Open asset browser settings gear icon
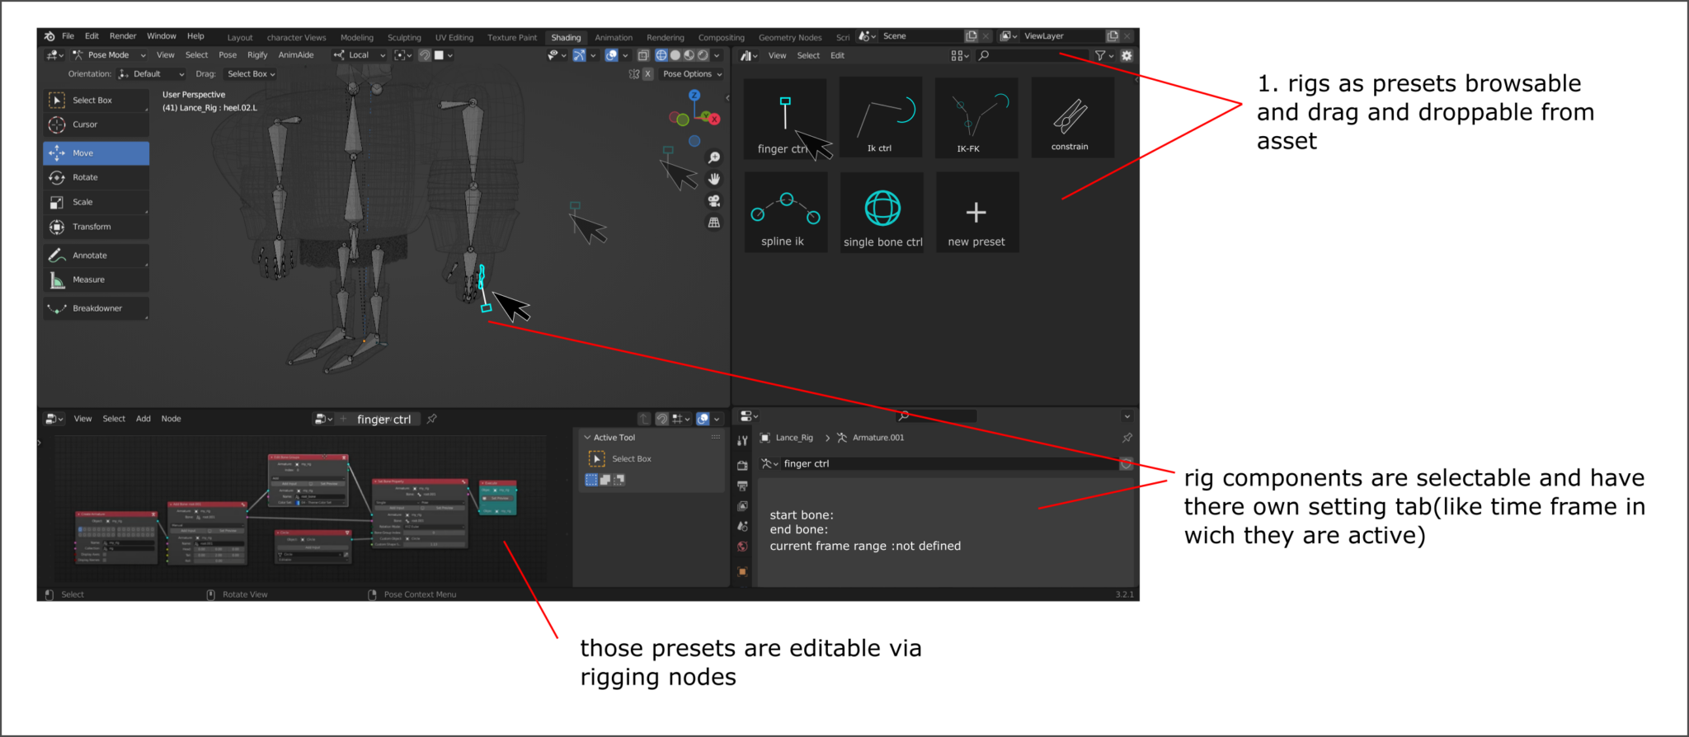 [1127, 56]
